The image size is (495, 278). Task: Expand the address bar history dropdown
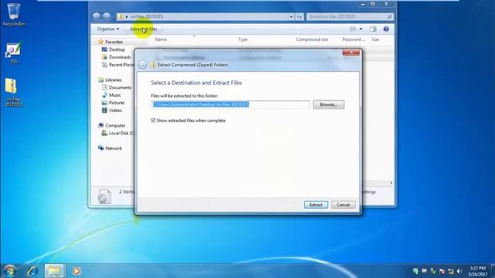tap(291, 17)
